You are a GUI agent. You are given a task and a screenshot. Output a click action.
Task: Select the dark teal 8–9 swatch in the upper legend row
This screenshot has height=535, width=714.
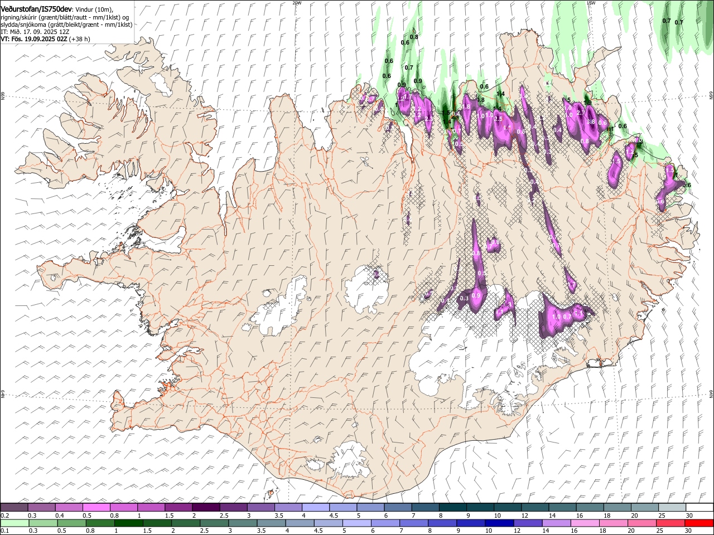point(452,507)
